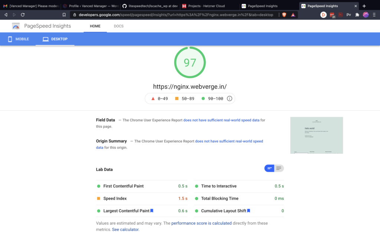The height and width of the screenshot is (237, 380).
Task: Open the browser menu with hamburger icon
Action: pos(374,15)
